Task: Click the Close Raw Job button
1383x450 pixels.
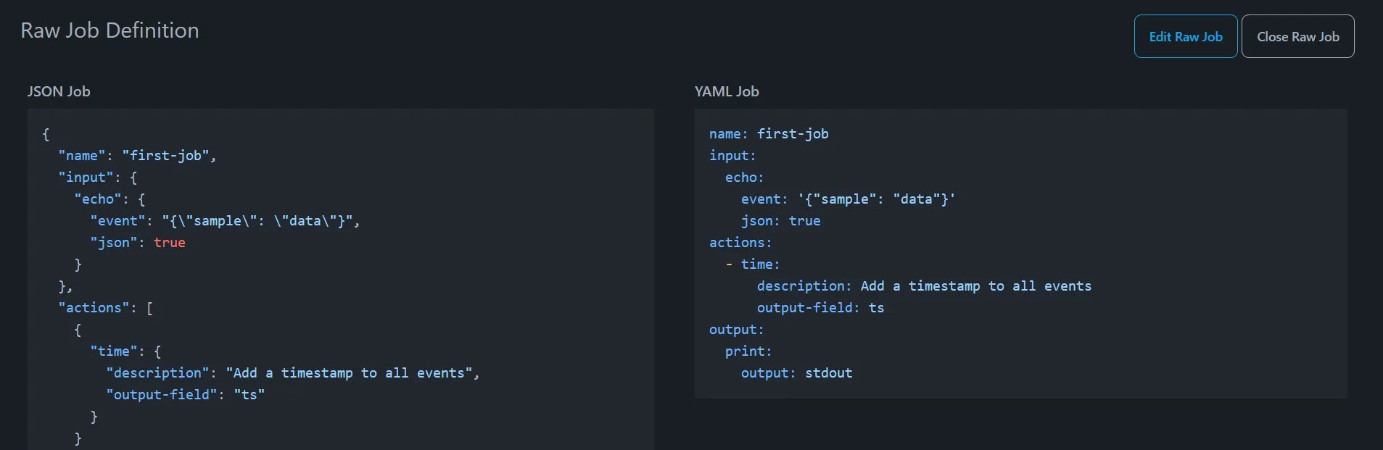Action: 1297,36
